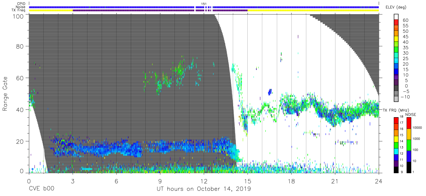Click the TX FRQ (MHz) legend title
Viewport: 426px width, 196px height.
tap(396, 110)
